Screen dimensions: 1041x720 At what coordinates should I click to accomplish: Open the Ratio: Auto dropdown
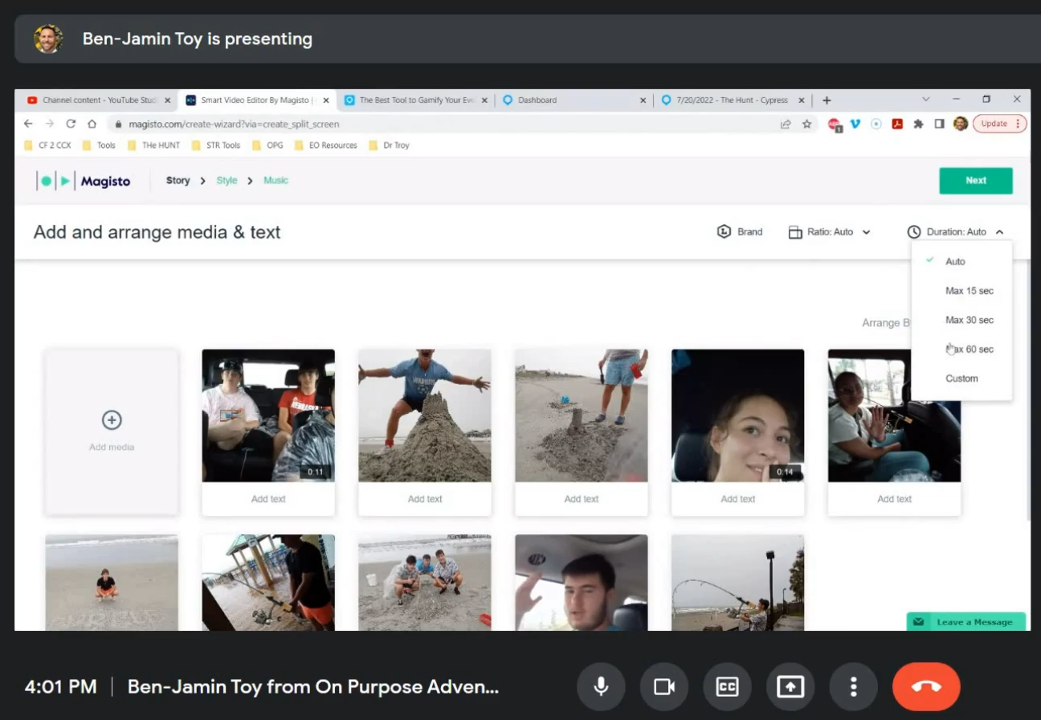point(829,231)
